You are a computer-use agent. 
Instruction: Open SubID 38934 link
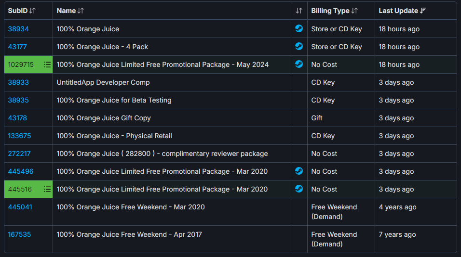18,29
